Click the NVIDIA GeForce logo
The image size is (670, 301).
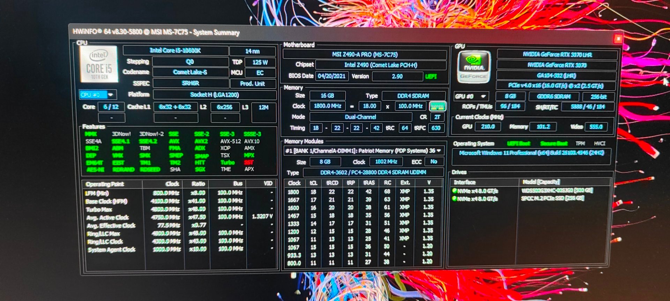tap(474, 67)
